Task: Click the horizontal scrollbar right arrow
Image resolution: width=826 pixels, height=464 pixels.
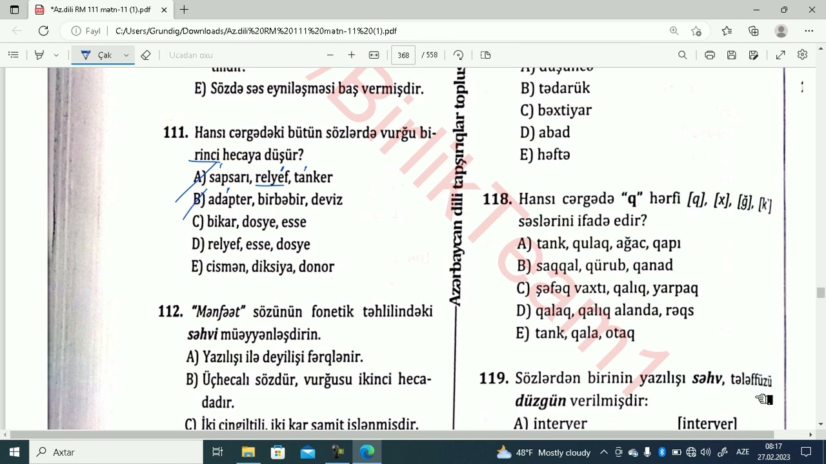Action: point(811,435)
